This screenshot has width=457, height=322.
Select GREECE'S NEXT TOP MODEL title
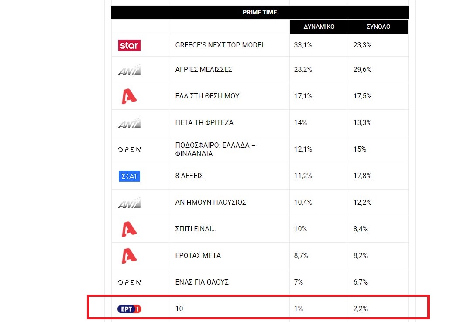pos(220,45)
